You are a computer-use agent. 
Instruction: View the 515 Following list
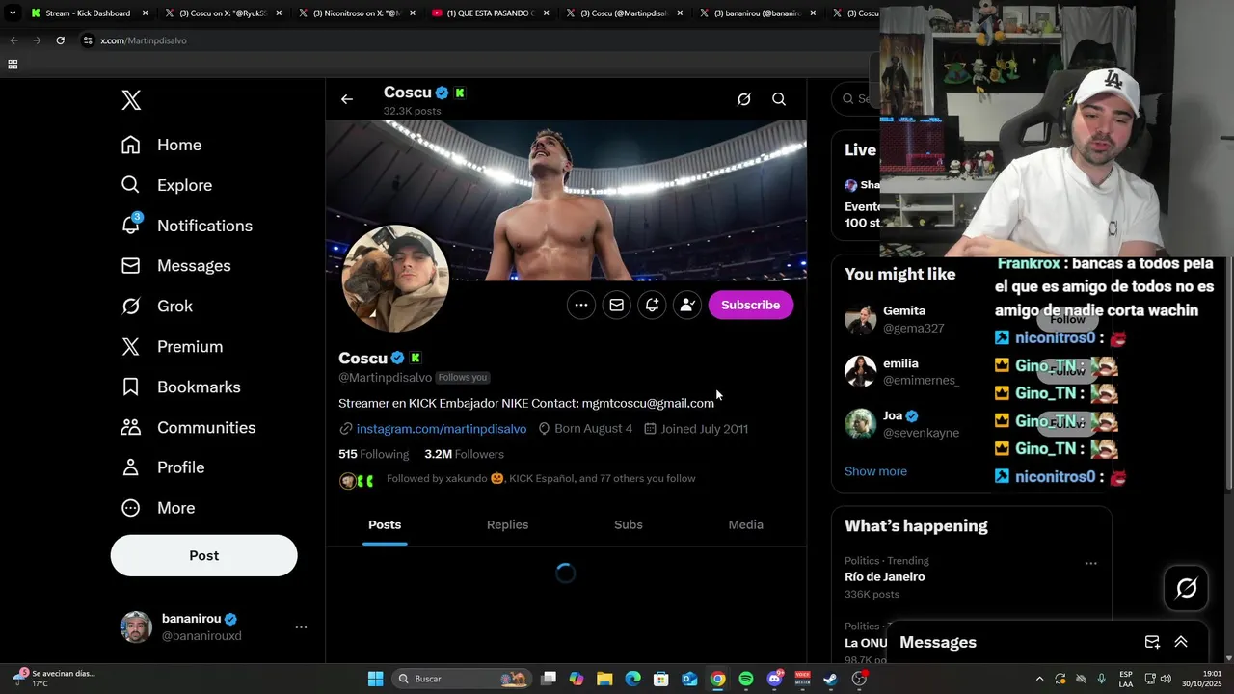(373, 454)
